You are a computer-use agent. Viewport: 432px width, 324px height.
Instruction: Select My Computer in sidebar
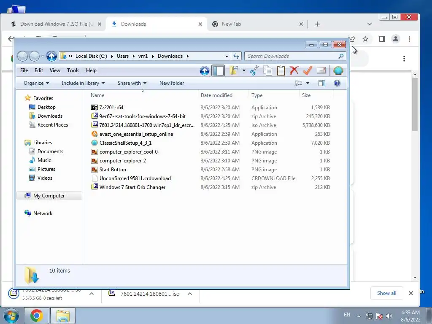click(49, 196)
